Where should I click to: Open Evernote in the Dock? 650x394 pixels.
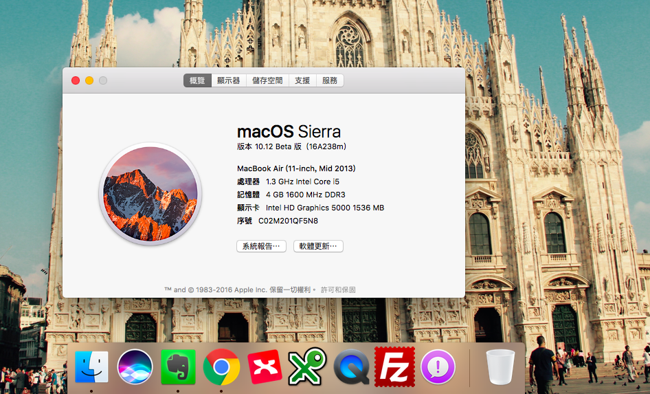[178, 367]
